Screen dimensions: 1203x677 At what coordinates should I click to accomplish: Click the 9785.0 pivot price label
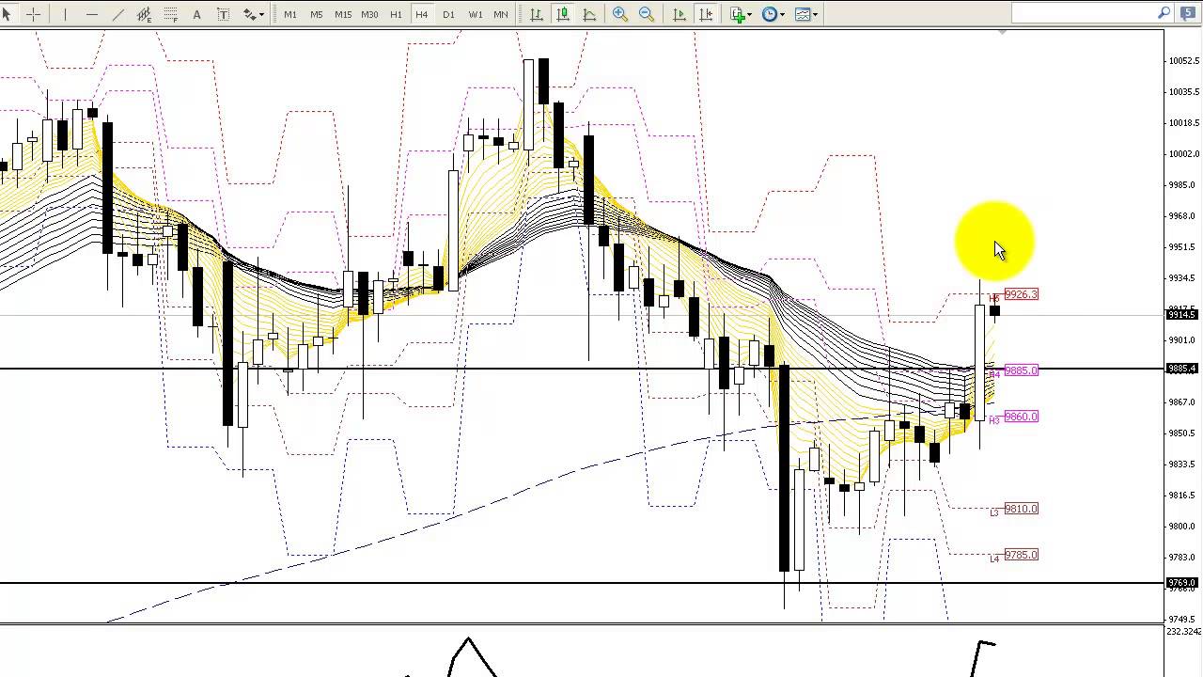click(1021, 555)
